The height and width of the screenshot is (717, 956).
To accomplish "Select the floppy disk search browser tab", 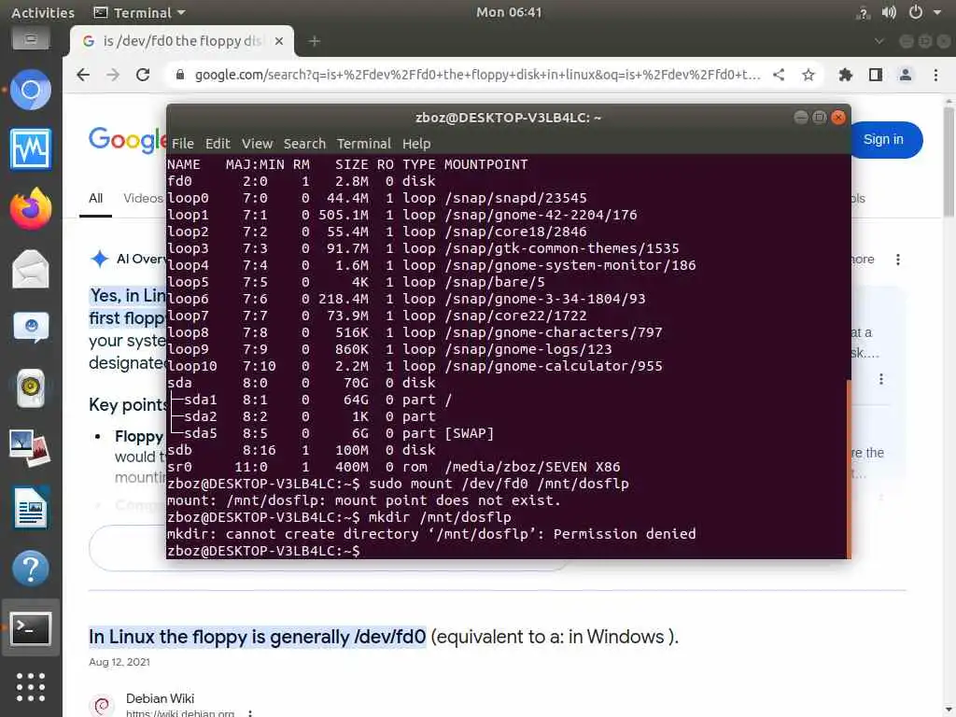I will (x=182, y=41).
